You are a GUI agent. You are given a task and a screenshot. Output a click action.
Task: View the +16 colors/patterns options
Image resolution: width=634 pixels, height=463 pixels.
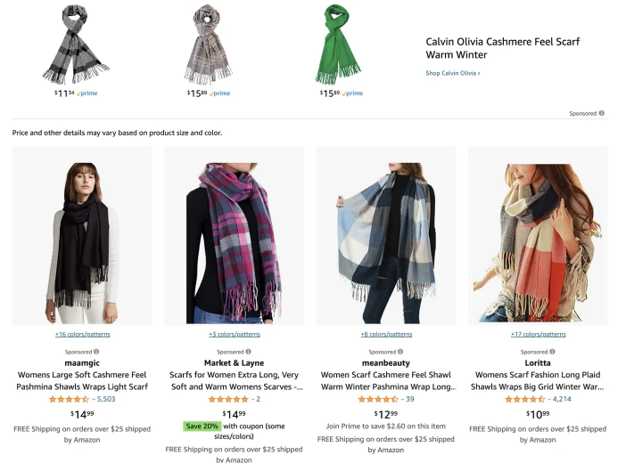click(x=83, y=334)
